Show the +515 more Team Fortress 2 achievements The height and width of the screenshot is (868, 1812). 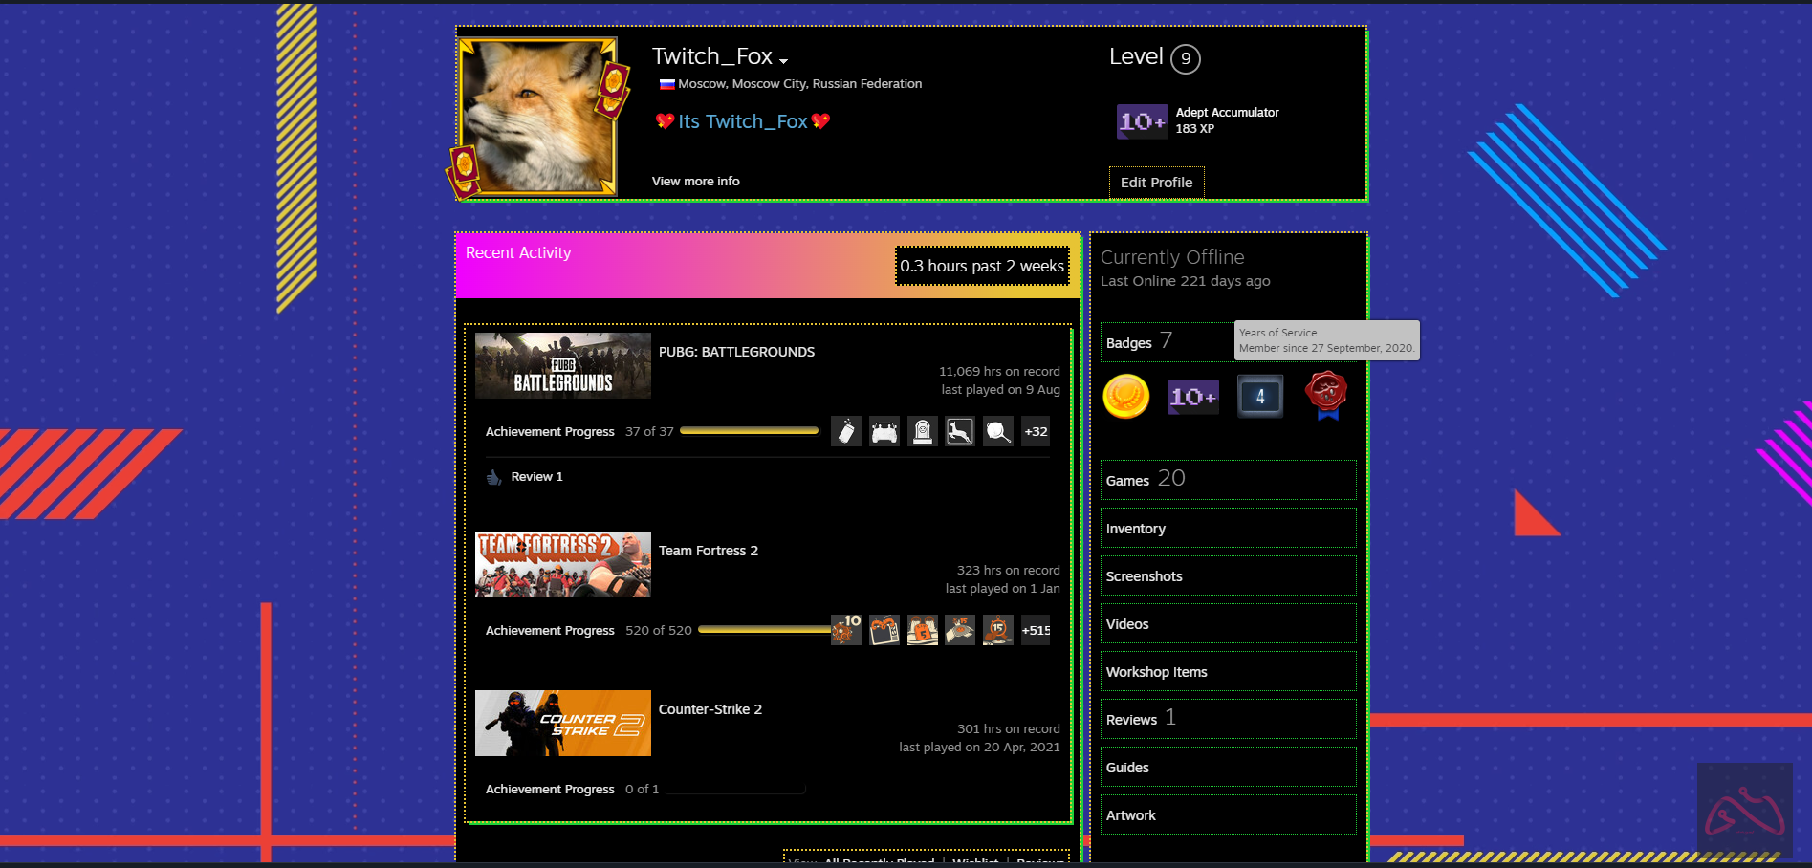pyautogui.click(x=1036, y=630)
